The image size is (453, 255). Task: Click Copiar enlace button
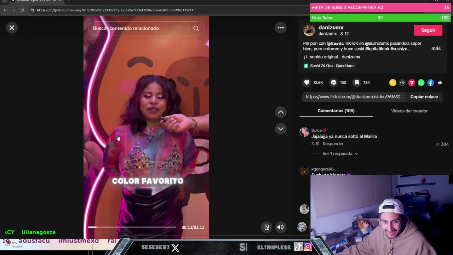(424, 97)
